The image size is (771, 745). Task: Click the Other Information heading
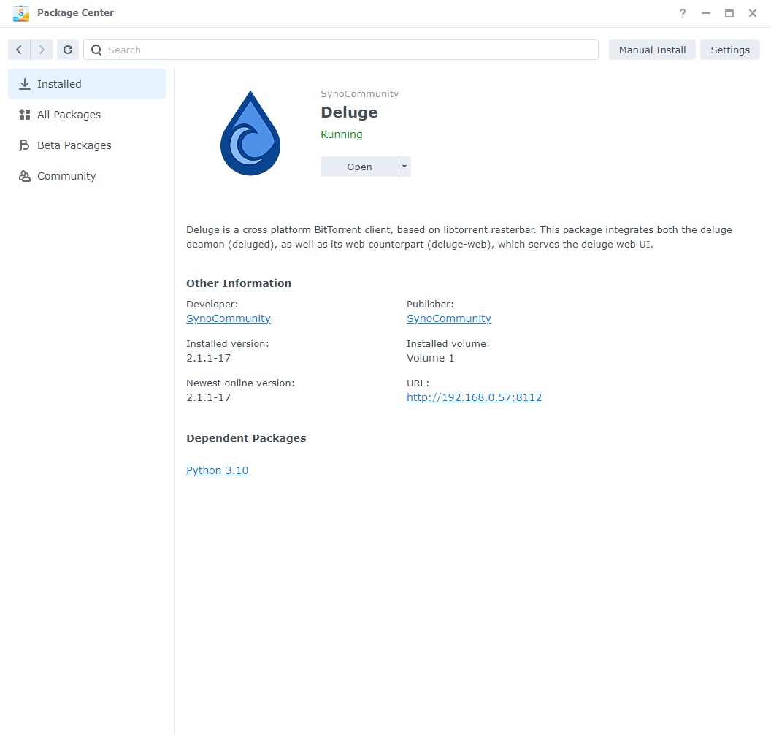pos(239,283)
